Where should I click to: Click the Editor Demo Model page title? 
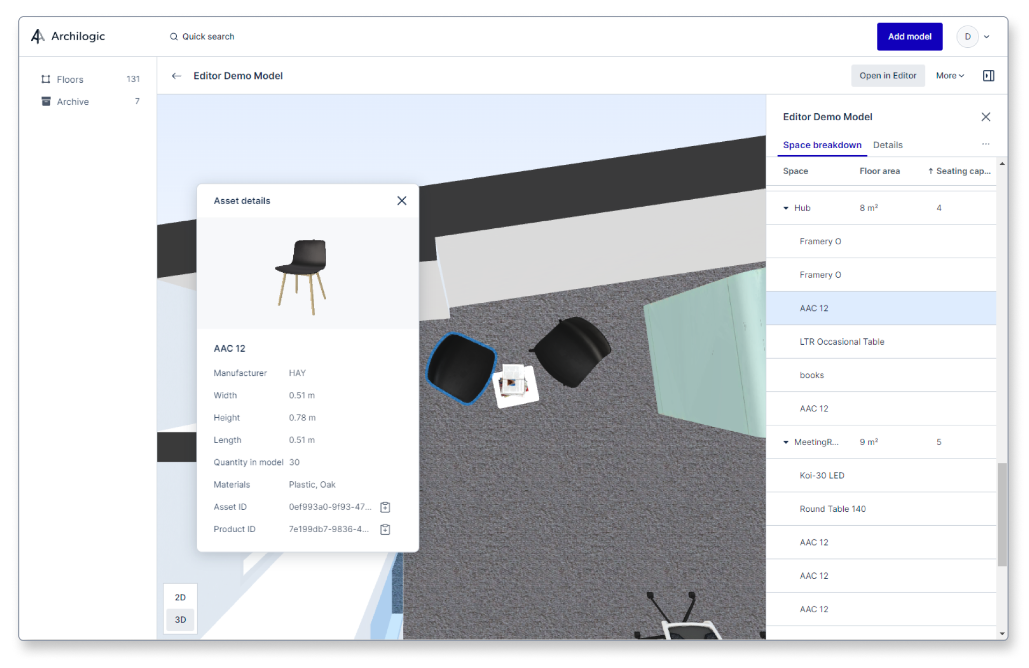(238, 76)
